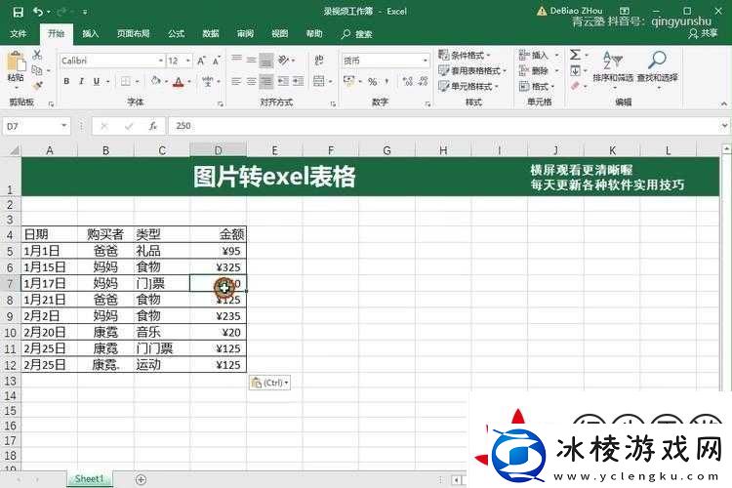Click the Undo arrow icon
The image size is (732, 488).
tap(38, 12)
